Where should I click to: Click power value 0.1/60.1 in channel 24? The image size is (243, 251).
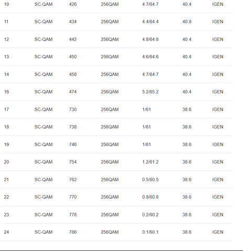pyautogui.click(x=150, y=232)
